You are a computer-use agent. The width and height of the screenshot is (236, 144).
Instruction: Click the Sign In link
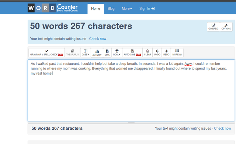point(147,8)
